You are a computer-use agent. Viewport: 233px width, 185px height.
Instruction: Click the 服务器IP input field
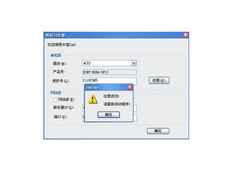135,108
